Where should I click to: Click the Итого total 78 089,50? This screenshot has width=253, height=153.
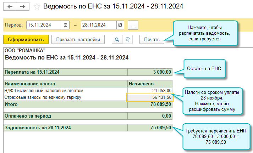pyautogui.click(x=150, y=104)
